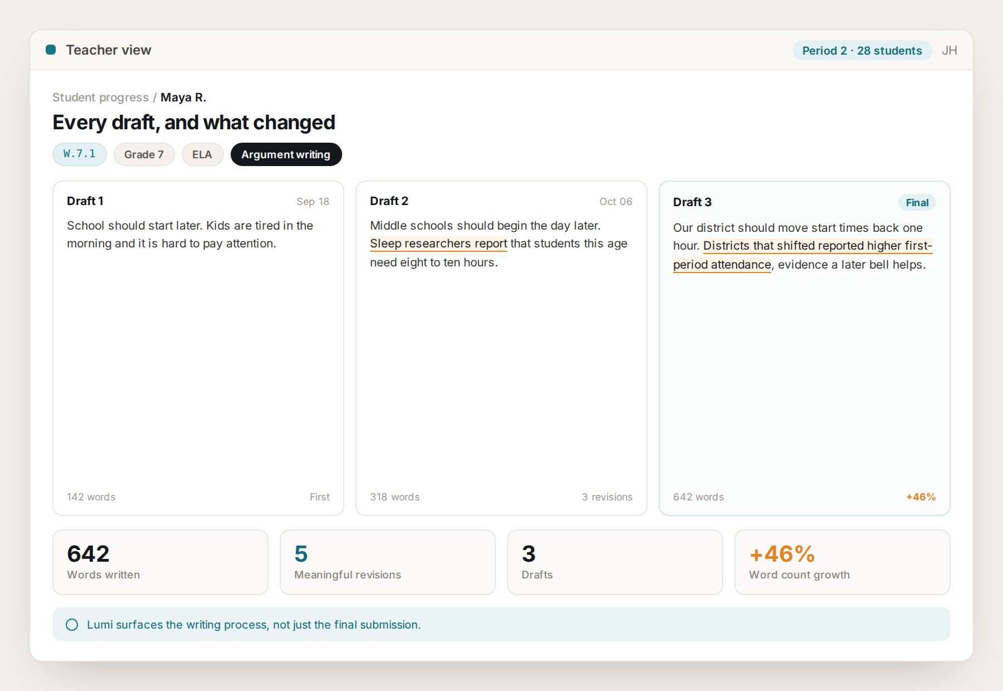Viewport: 1003px width, 691px height.
Task: Click the '642 words' count on Draft 3
Action: tap(699, 497)
